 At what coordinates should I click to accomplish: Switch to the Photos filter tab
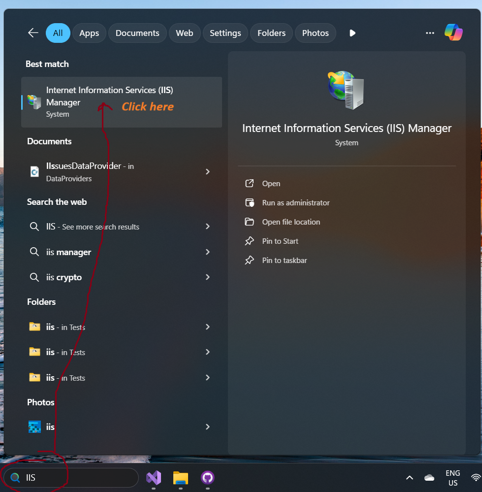[x=315, y=33]
